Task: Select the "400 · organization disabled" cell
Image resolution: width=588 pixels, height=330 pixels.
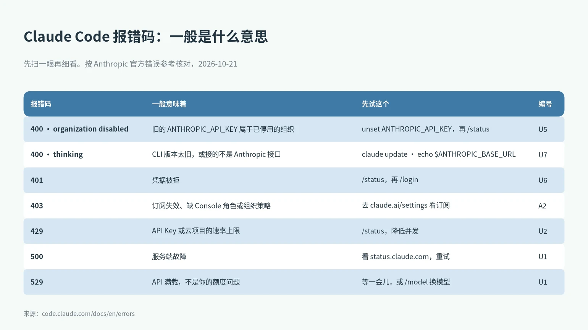Action: pos(79,129)
